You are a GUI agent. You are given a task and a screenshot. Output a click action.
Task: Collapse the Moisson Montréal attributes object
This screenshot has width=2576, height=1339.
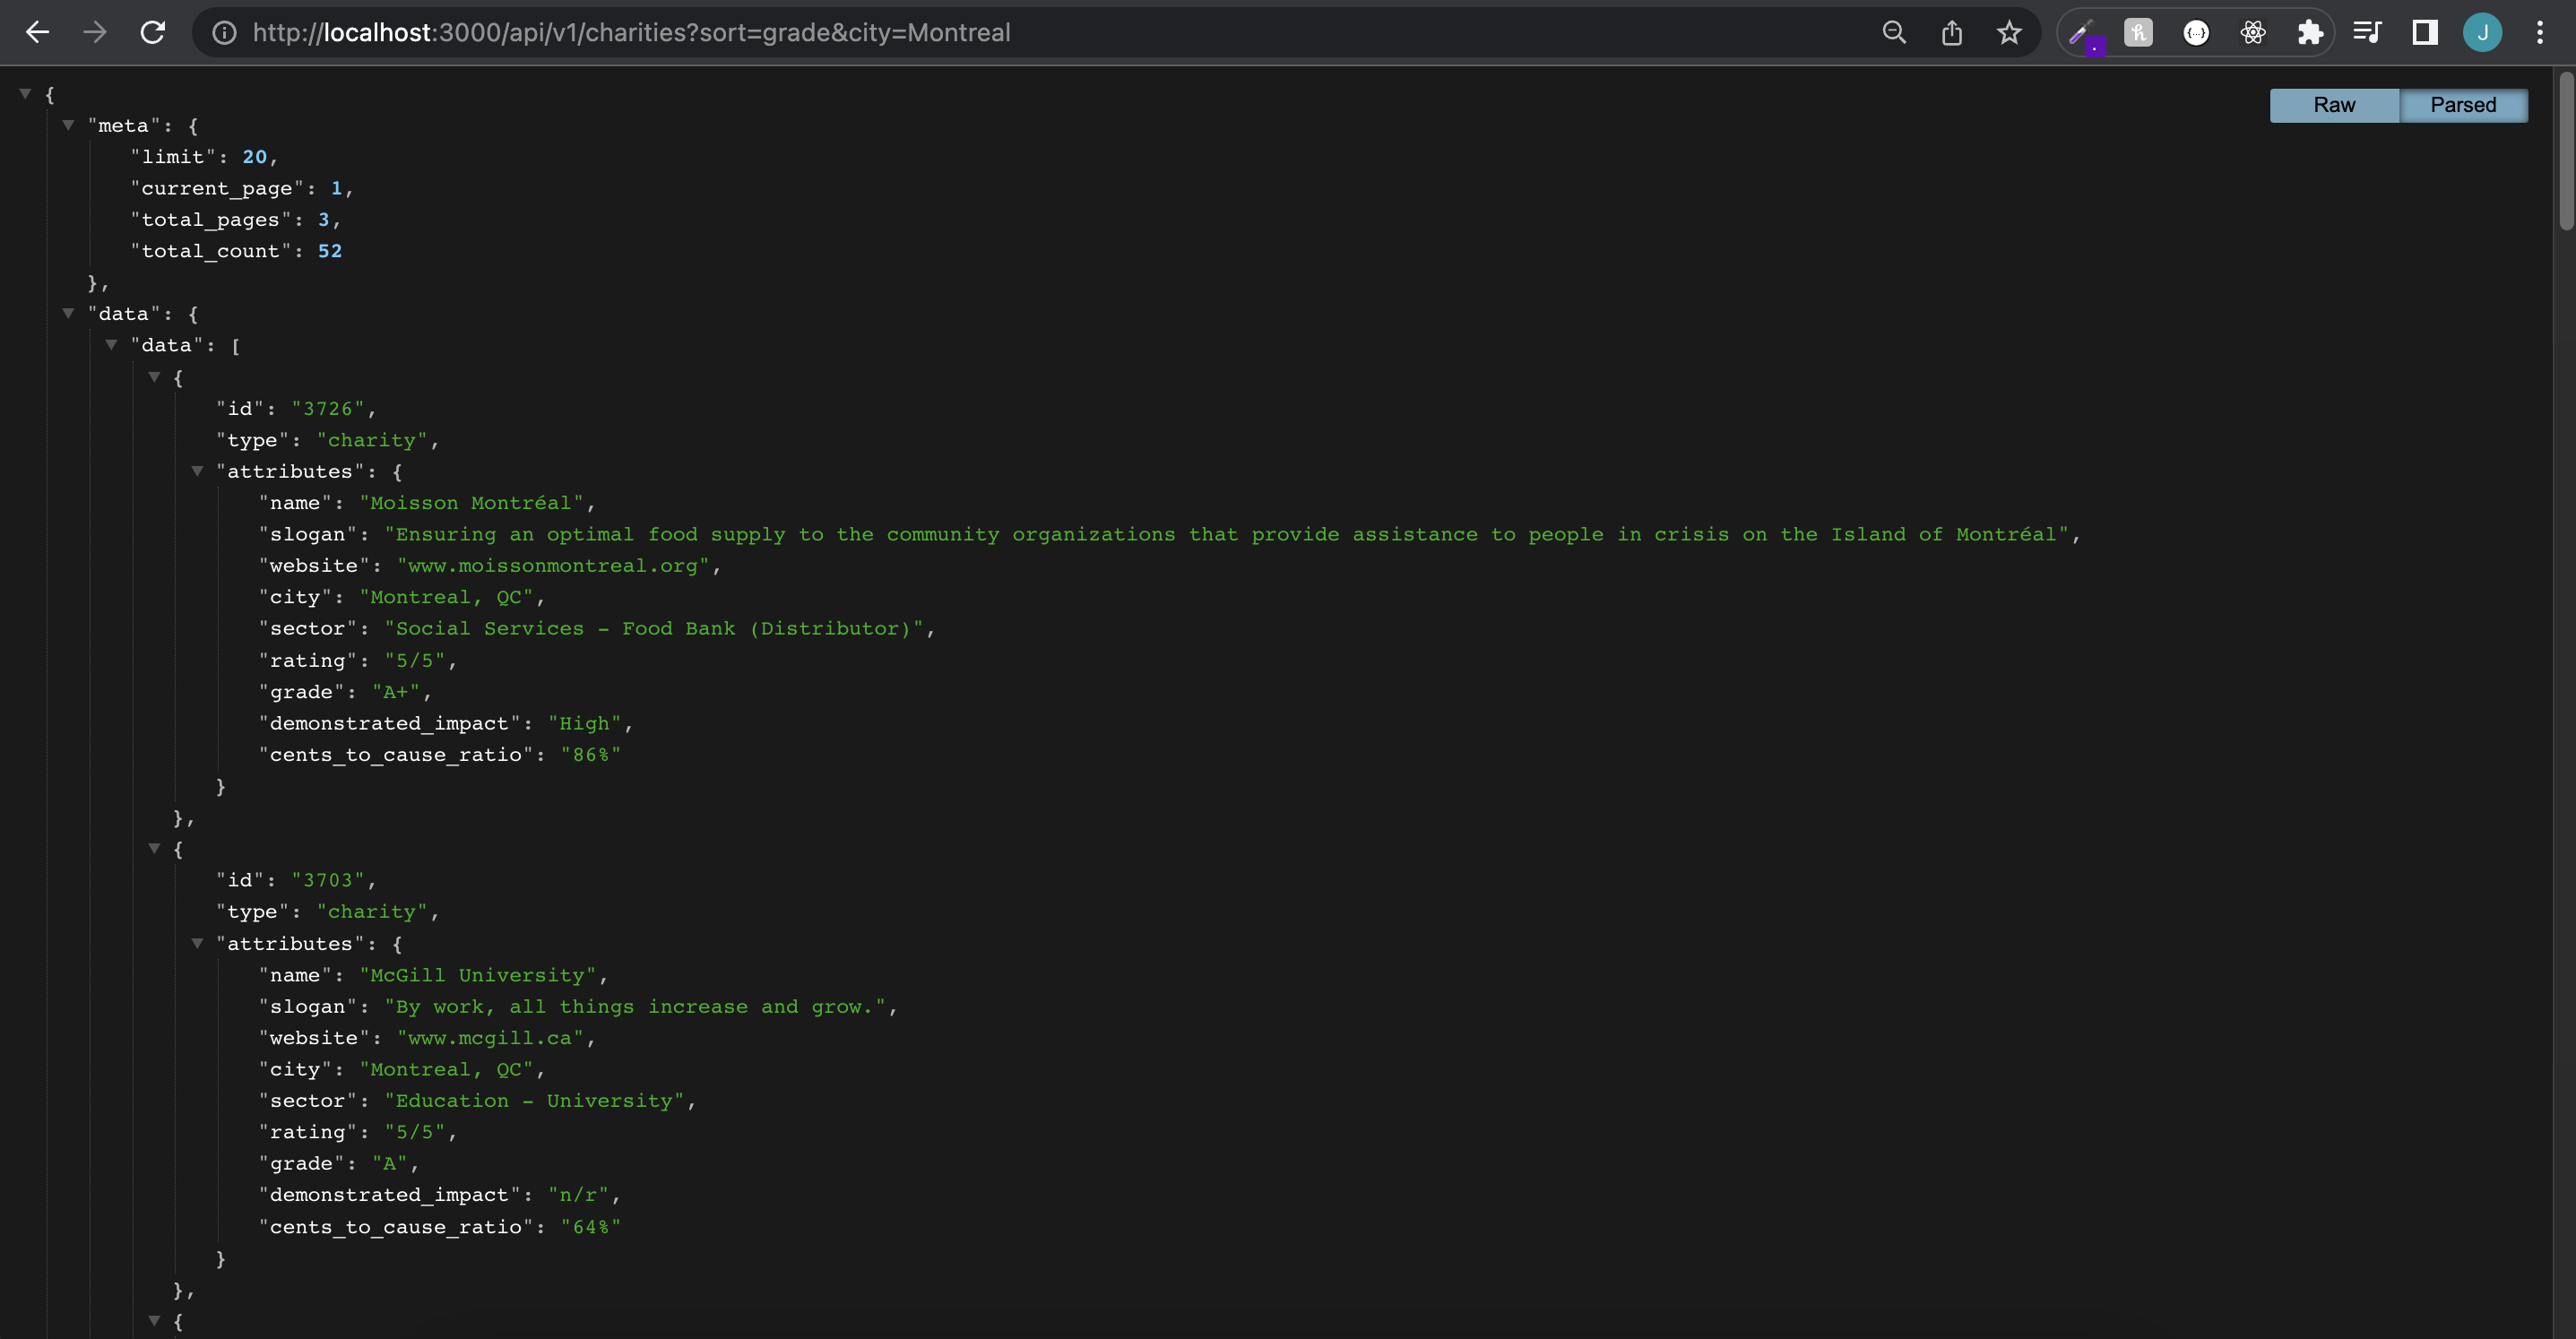tap(198, 471)
